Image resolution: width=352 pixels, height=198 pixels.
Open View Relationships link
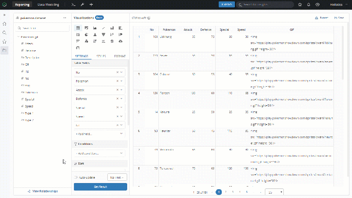pos(43,191)
